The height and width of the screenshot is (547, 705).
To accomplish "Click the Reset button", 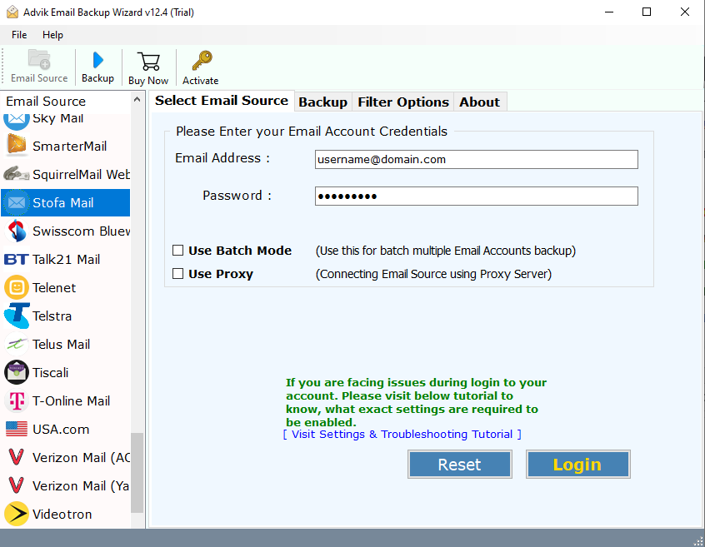I will tap(459, 465).
